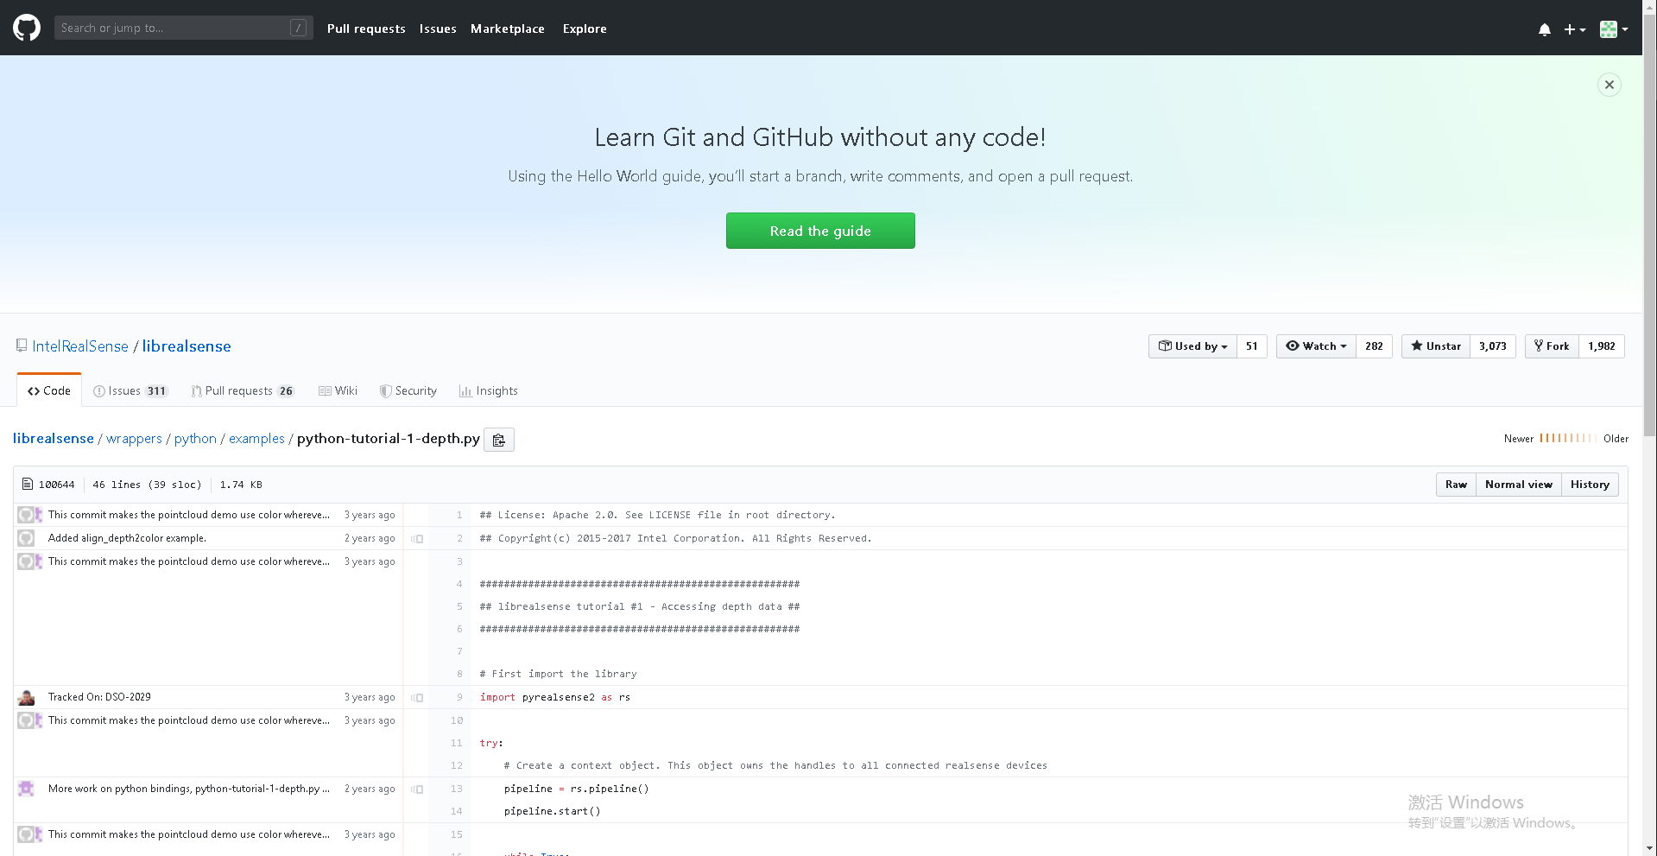This screenshot has width=1657, height=856.
Task: Open avatar beside More work on python bindings
Action: click(x=26, y=789)
